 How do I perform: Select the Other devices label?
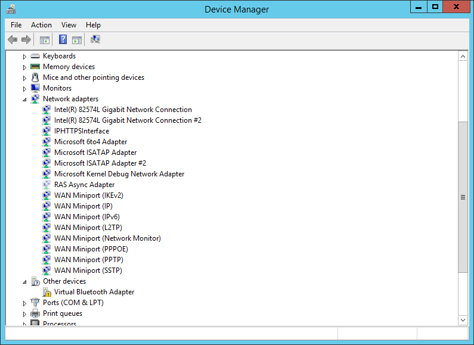point(64,281)
